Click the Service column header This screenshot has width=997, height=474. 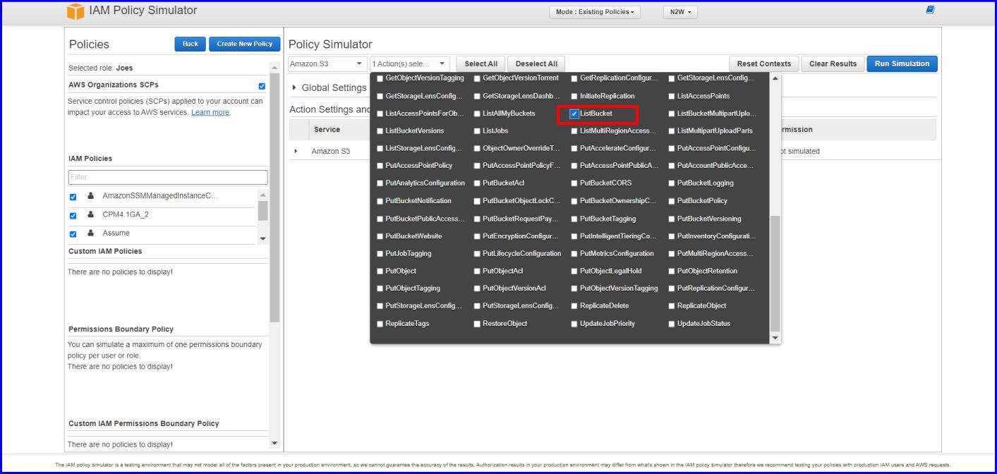[x=327, y=130]
